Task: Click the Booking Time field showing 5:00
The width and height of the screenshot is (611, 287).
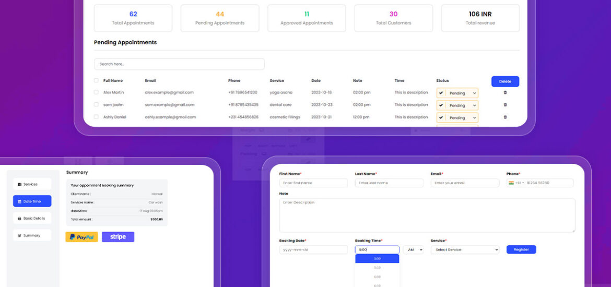Action: (x=377, y=249)
